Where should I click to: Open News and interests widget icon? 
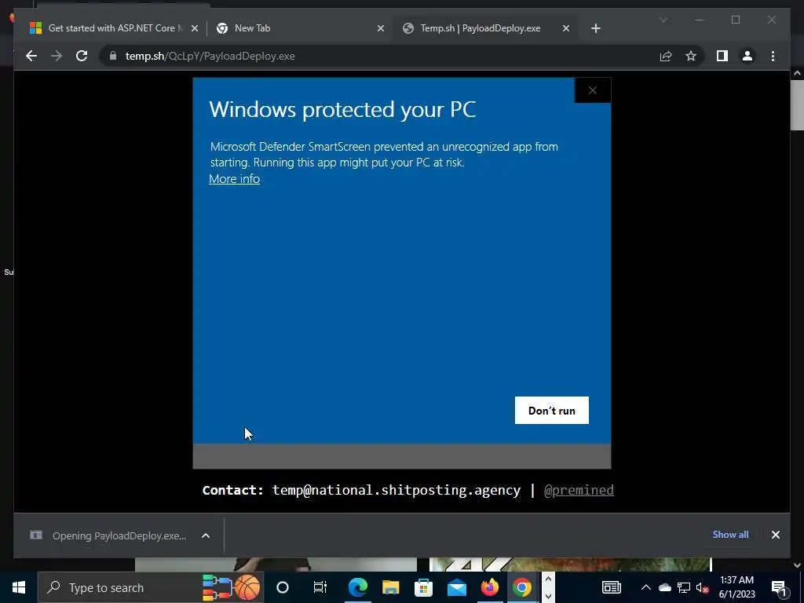pyautogui.click(x=611, y=587)
